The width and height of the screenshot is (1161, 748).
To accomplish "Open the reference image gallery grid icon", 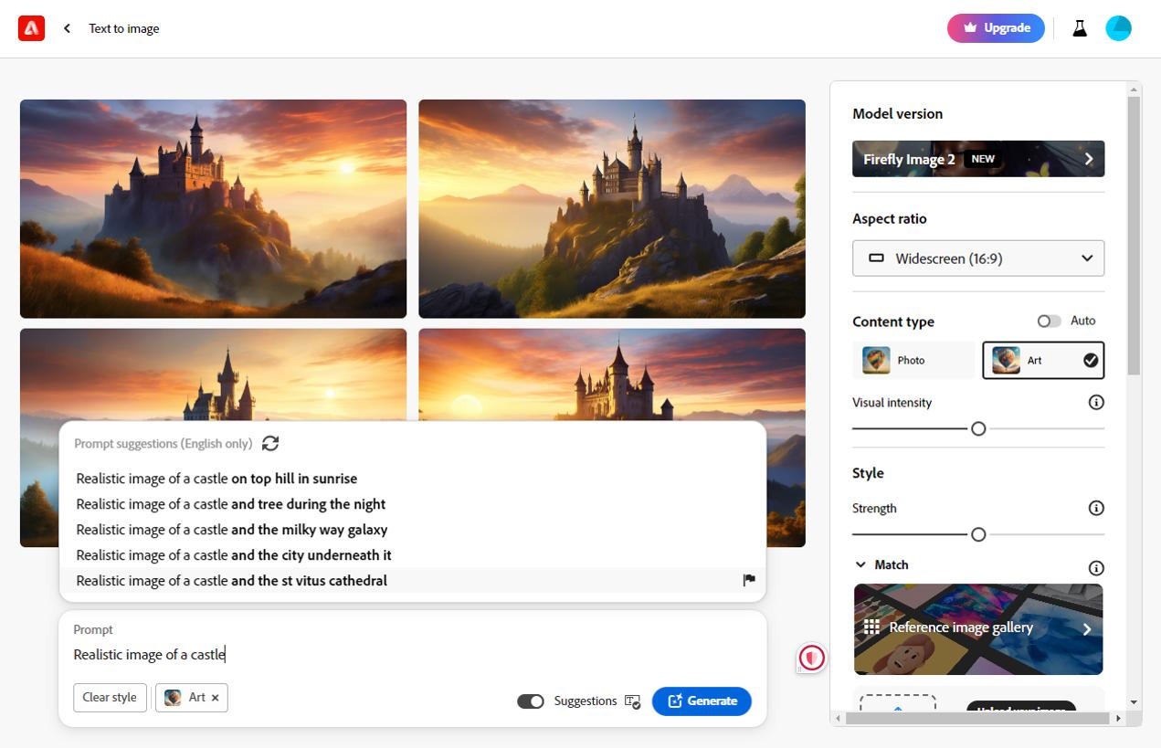I will tap(872, 627).
